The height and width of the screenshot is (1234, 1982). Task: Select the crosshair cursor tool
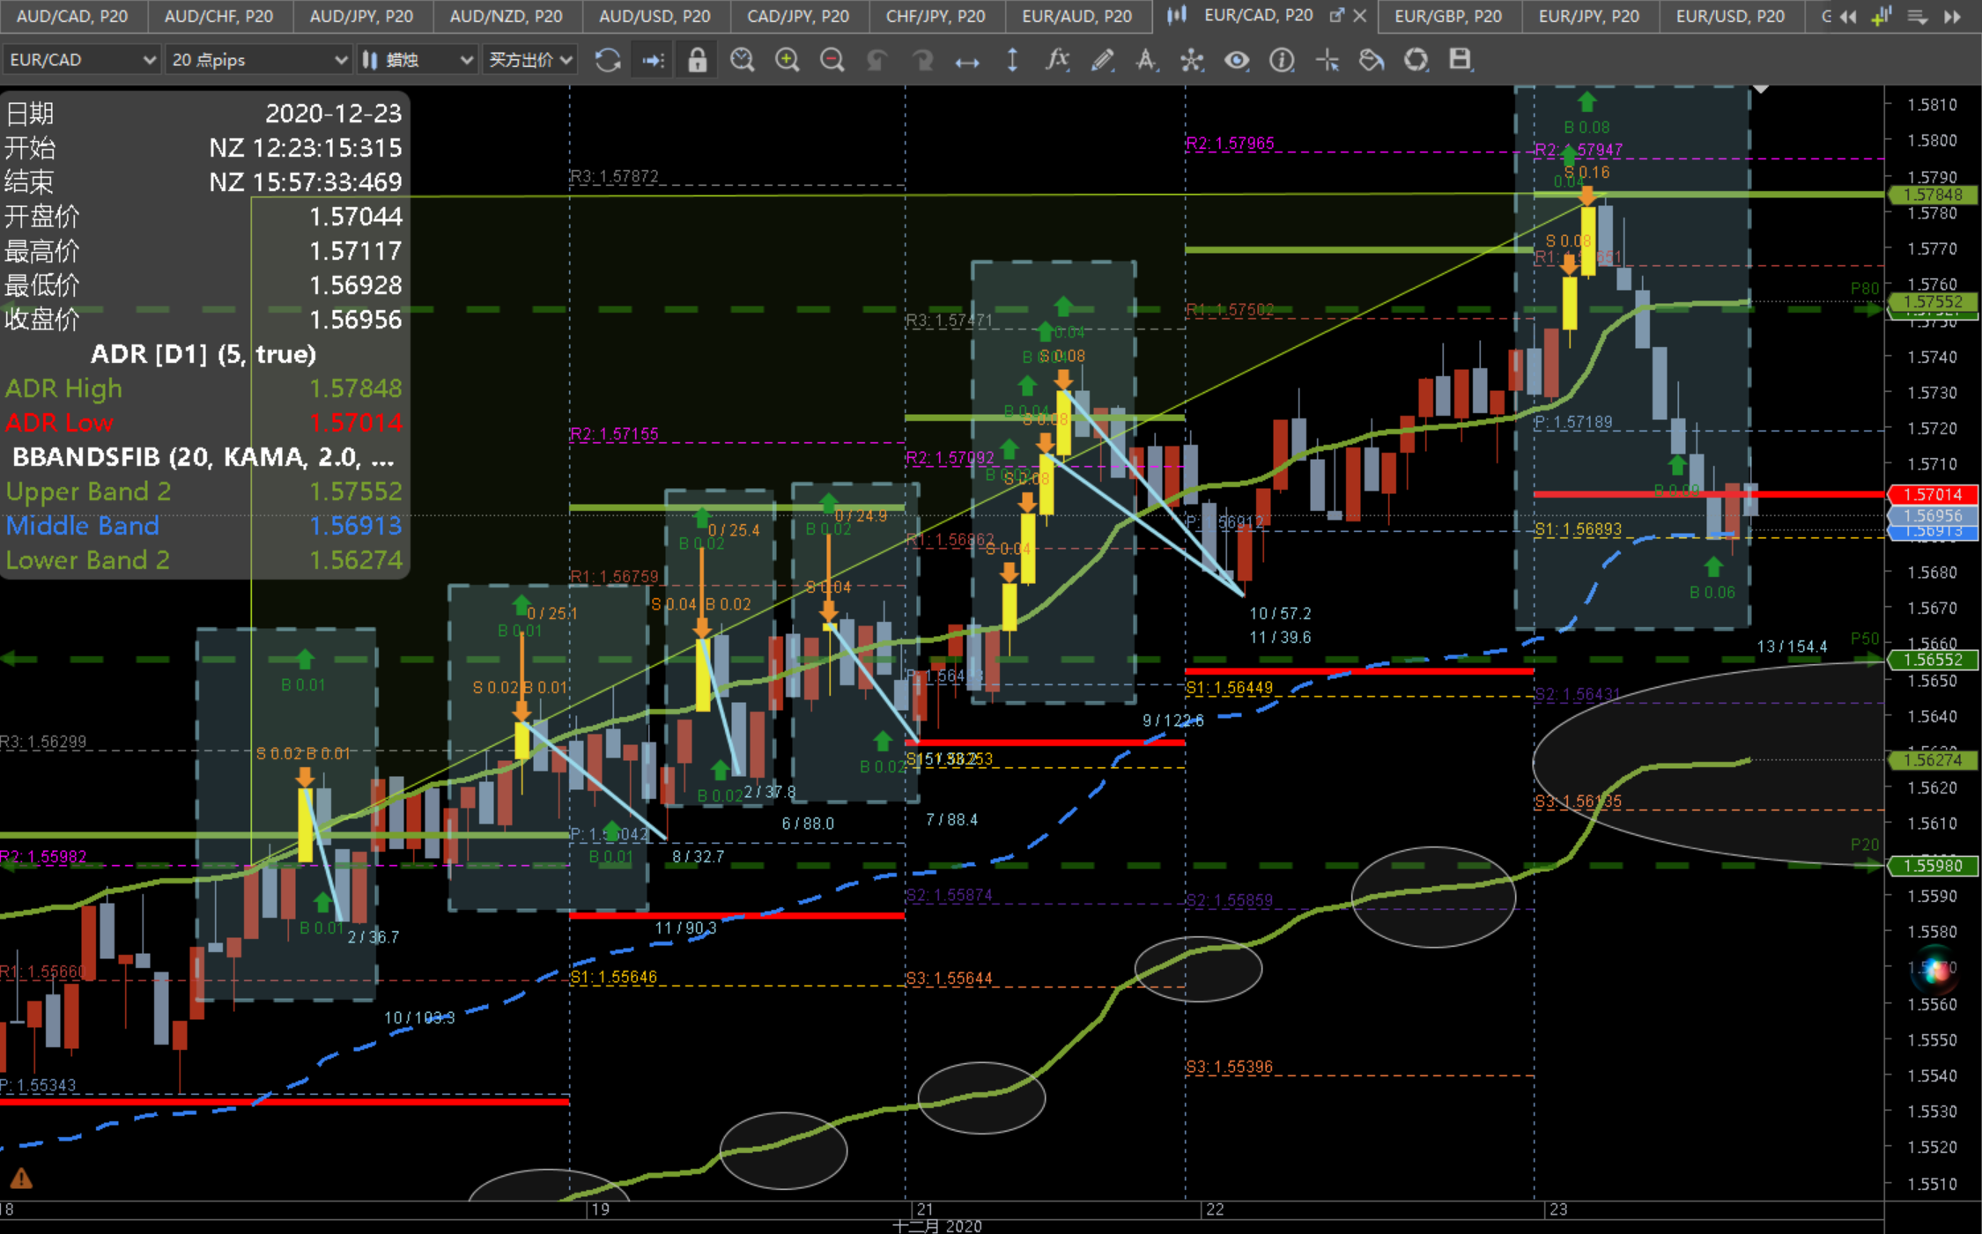(1327, 60)
